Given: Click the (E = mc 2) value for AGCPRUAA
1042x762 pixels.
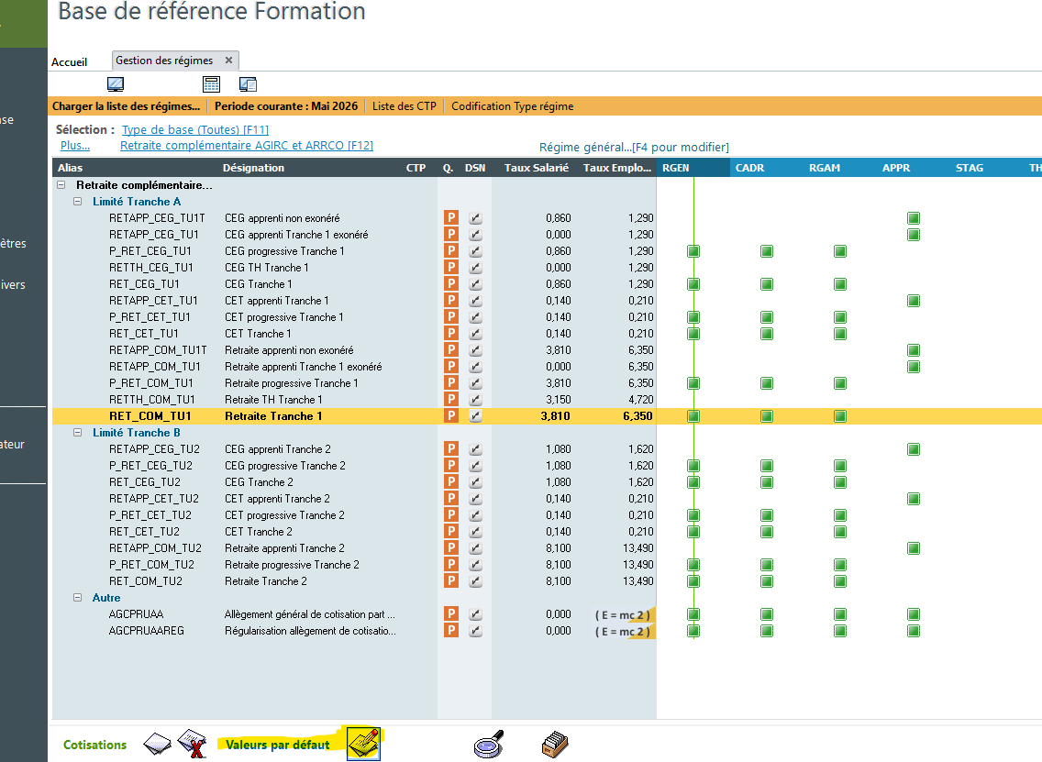Looking at the screenshot, I should [623, 615].
